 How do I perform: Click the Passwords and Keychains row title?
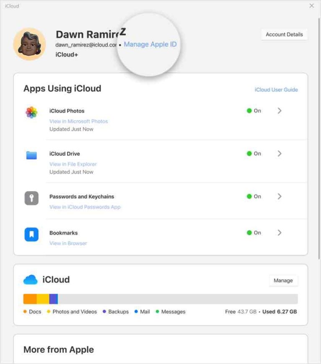point(82,196)
